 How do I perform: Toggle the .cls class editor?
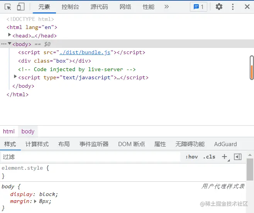(x=209, y=157)
